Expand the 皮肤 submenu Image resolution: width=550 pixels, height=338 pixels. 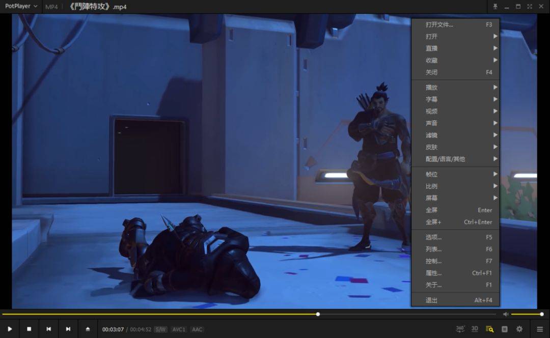455,147
